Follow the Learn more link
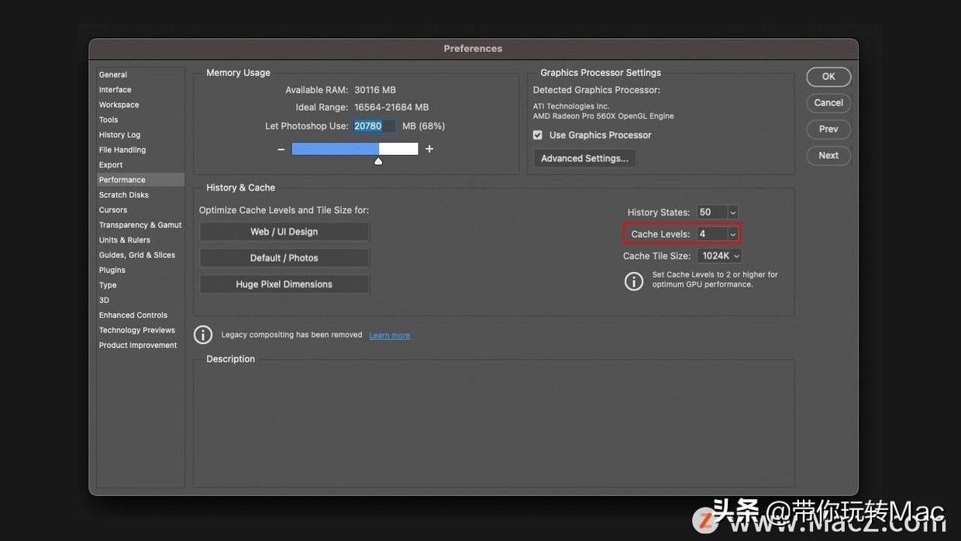This screenshot has width=961, height=541. [390, 336]
